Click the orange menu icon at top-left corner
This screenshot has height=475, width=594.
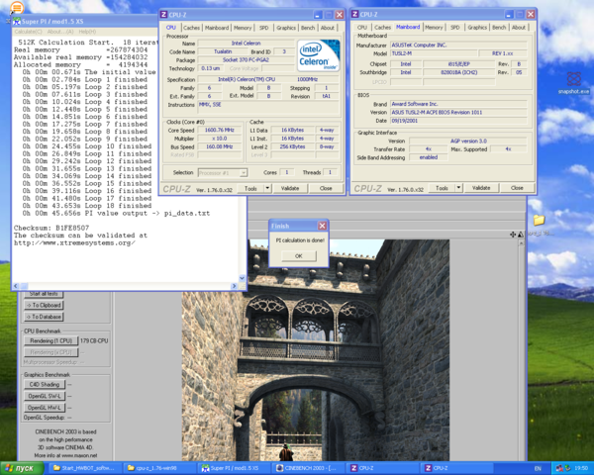[17, 8]
